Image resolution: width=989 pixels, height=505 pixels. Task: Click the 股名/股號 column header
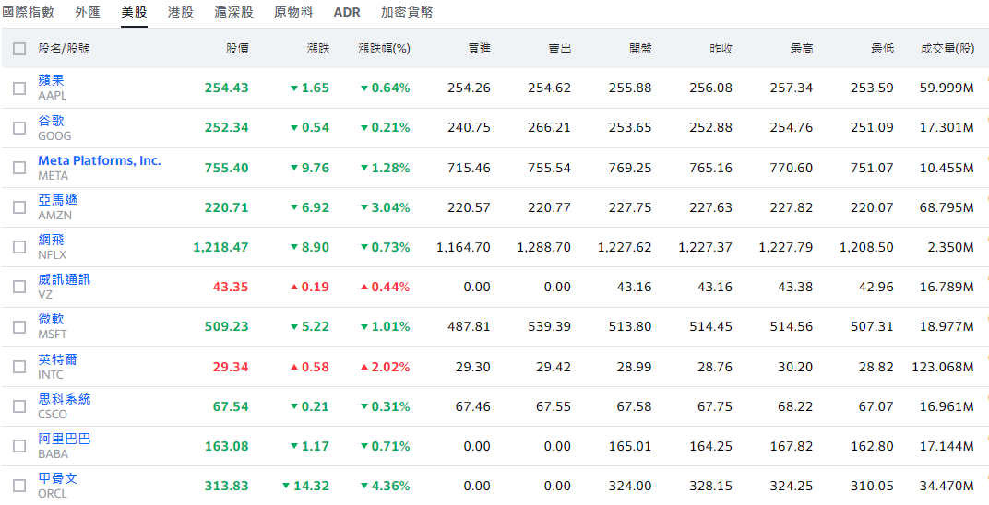click(64, 49)
